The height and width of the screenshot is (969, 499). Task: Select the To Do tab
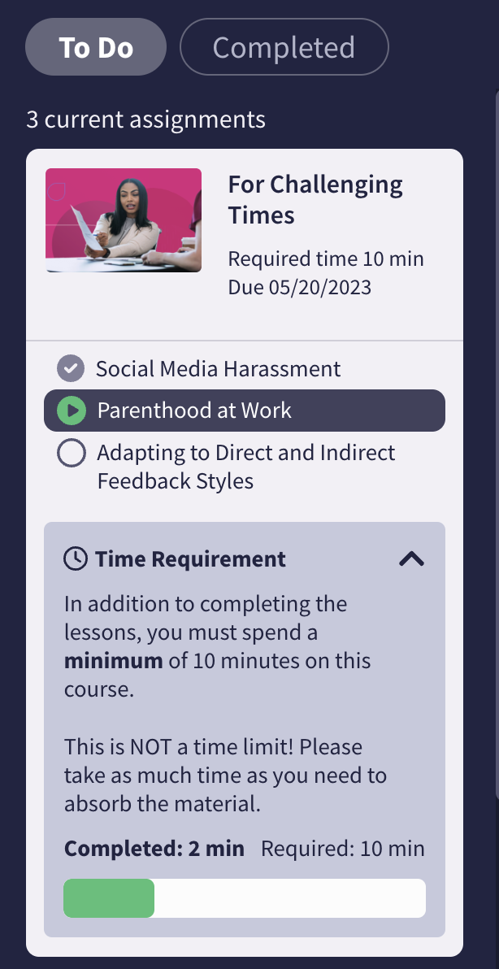(x=95, y=46)
